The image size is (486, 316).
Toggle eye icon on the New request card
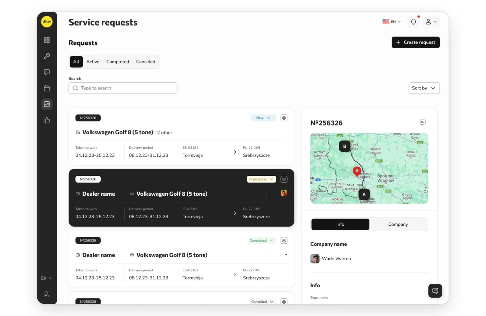pos(284,118)
